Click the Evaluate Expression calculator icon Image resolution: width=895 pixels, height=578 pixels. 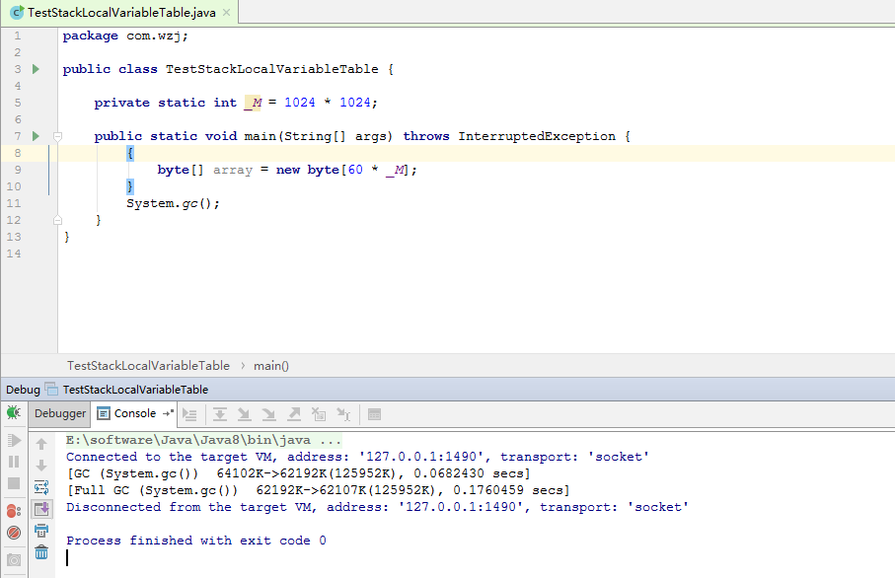coord(374,415)
